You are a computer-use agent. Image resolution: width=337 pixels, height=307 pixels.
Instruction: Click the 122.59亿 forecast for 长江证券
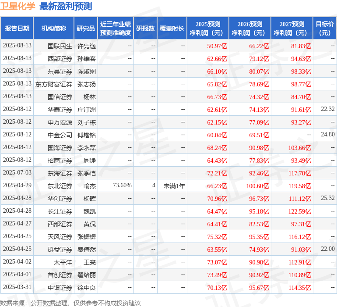click(x=299, y=211)
